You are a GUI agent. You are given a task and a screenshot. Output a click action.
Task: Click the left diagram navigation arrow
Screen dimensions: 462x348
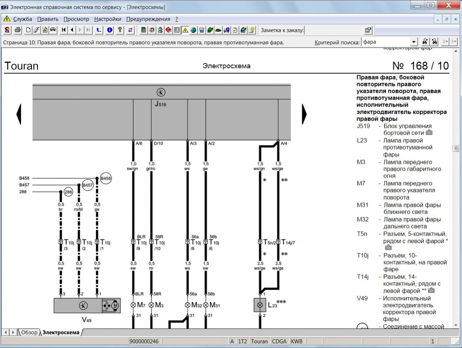click(x=19, y=114)
